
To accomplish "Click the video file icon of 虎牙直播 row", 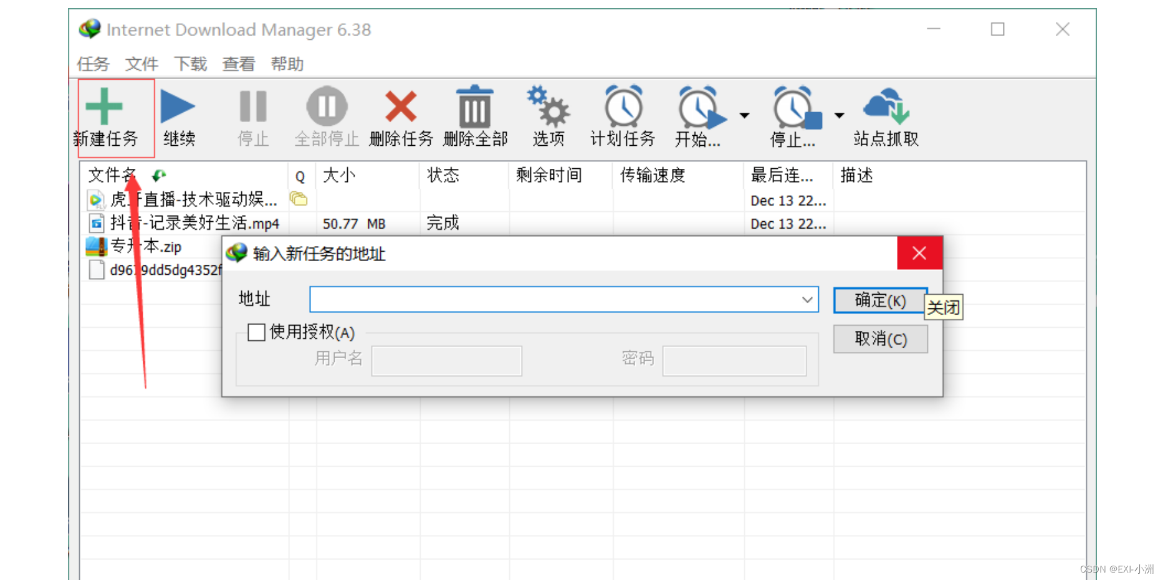I will pos(95,200).
